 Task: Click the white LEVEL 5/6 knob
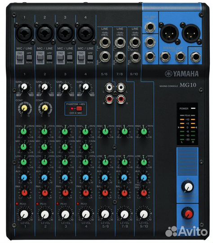[105, 214]
